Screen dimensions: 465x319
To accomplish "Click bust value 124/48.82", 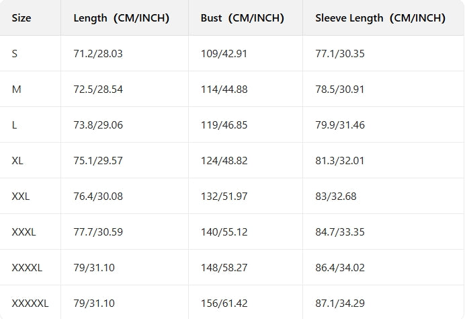I will [x=224, y=161].
